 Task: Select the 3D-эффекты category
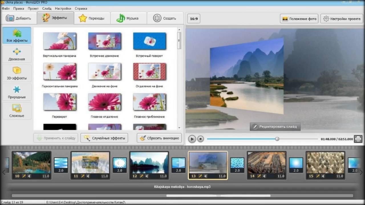17,73
